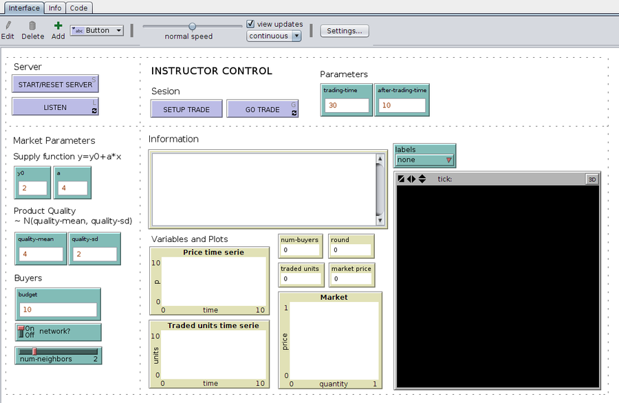Uncheck the view updates checkbox
This screenshot has width=619, height=403.
[x=250, y=23]
